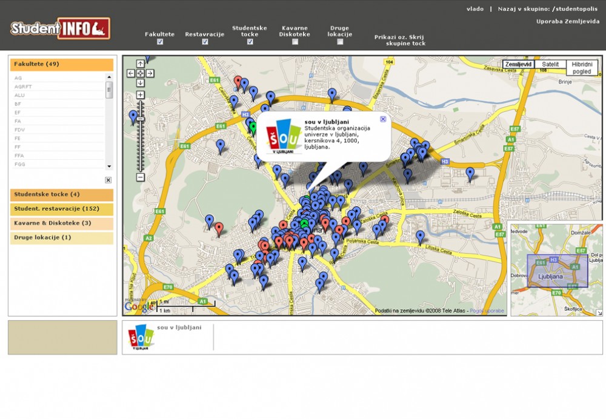The image size is (606, 419).
Task: Close the Fakultete list with X icon
Action: 108,180
